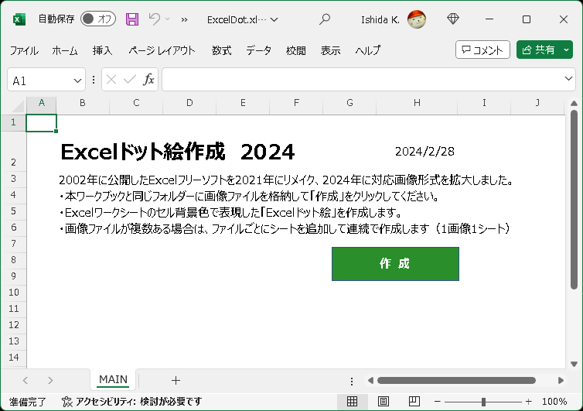This screenshot has height=411, width=583.
Task: Switch to Normal view icon
Action: coord(352,401)
